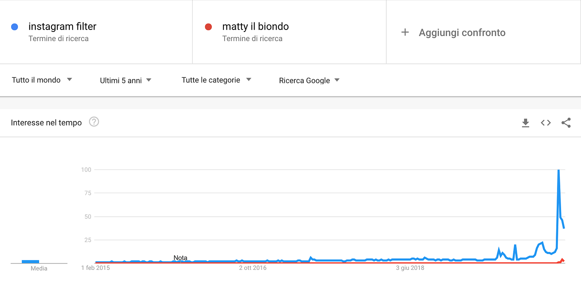This screenshot has height=307, width=581.
Task: Click the red spike at chart end
Action: point(562,260)
